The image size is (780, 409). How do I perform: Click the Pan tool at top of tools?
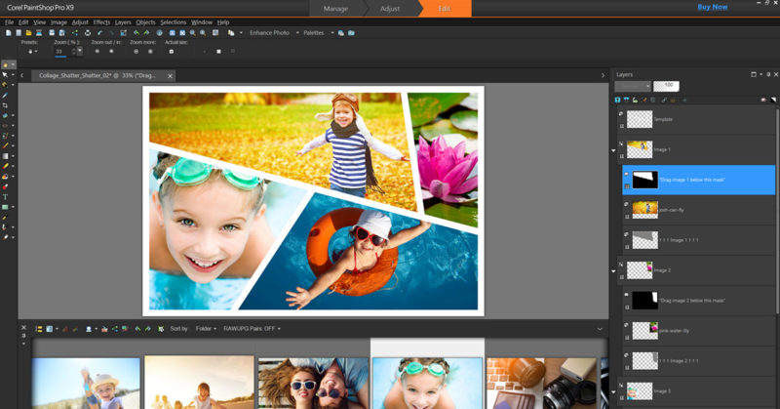[6, 64]
